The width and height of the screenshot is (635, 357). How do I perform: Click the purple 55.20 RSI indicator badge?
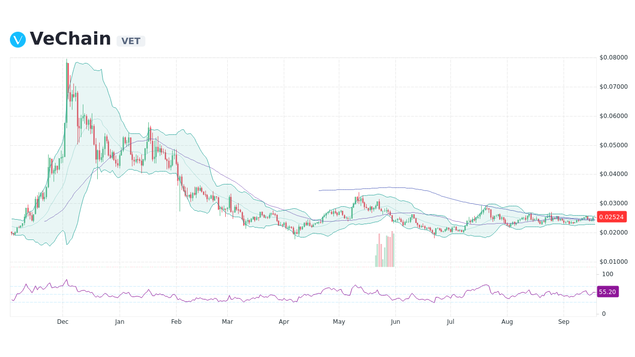[608, 292]
